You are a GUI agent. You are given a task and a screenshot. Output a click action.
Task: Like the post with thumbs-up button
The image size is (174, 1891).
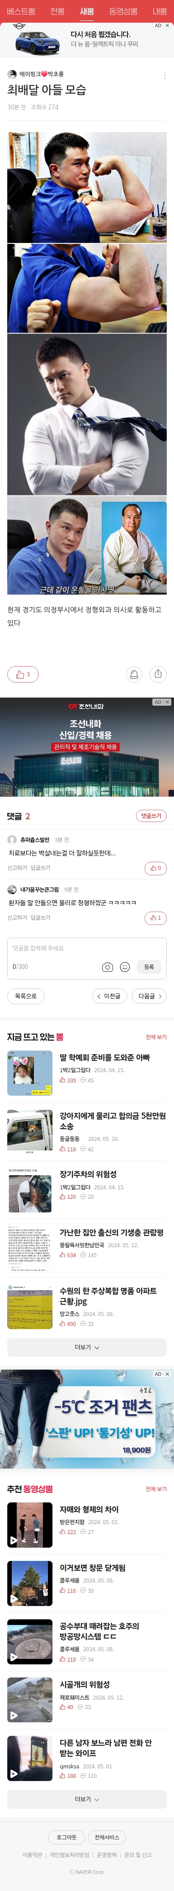click(x=23, y=674)
